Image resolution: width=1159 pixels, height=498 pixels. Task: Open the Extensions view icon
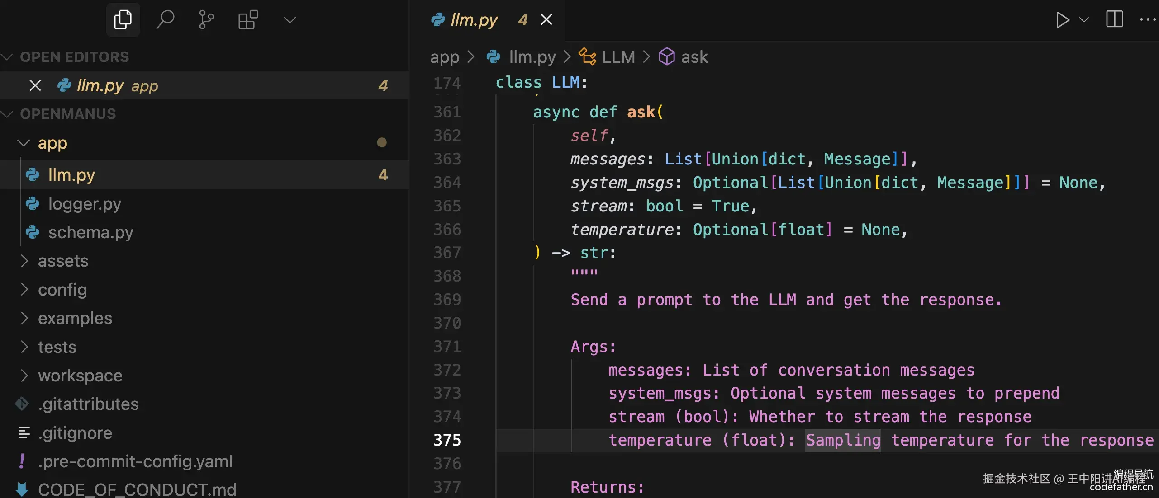(248, 20)
